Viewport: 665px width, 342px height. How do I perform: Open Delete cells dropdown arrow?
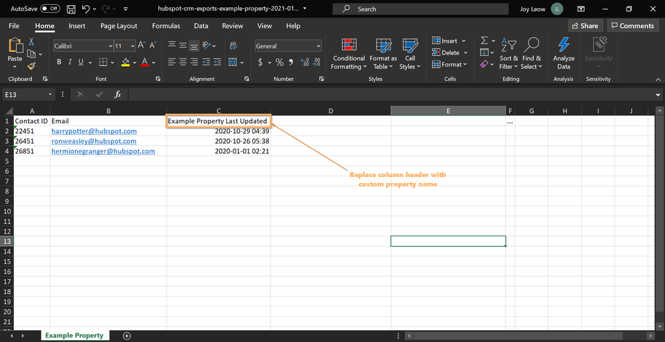(465, 53)
